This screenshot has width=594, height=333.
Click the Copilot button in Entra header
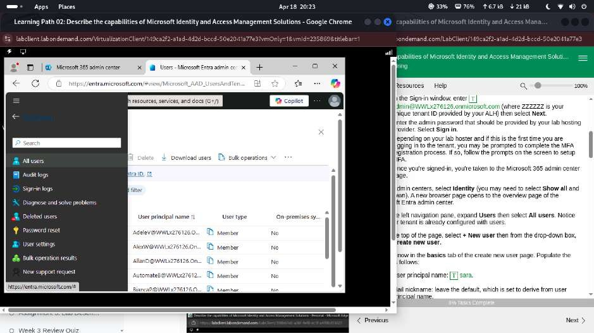point(289,101)
